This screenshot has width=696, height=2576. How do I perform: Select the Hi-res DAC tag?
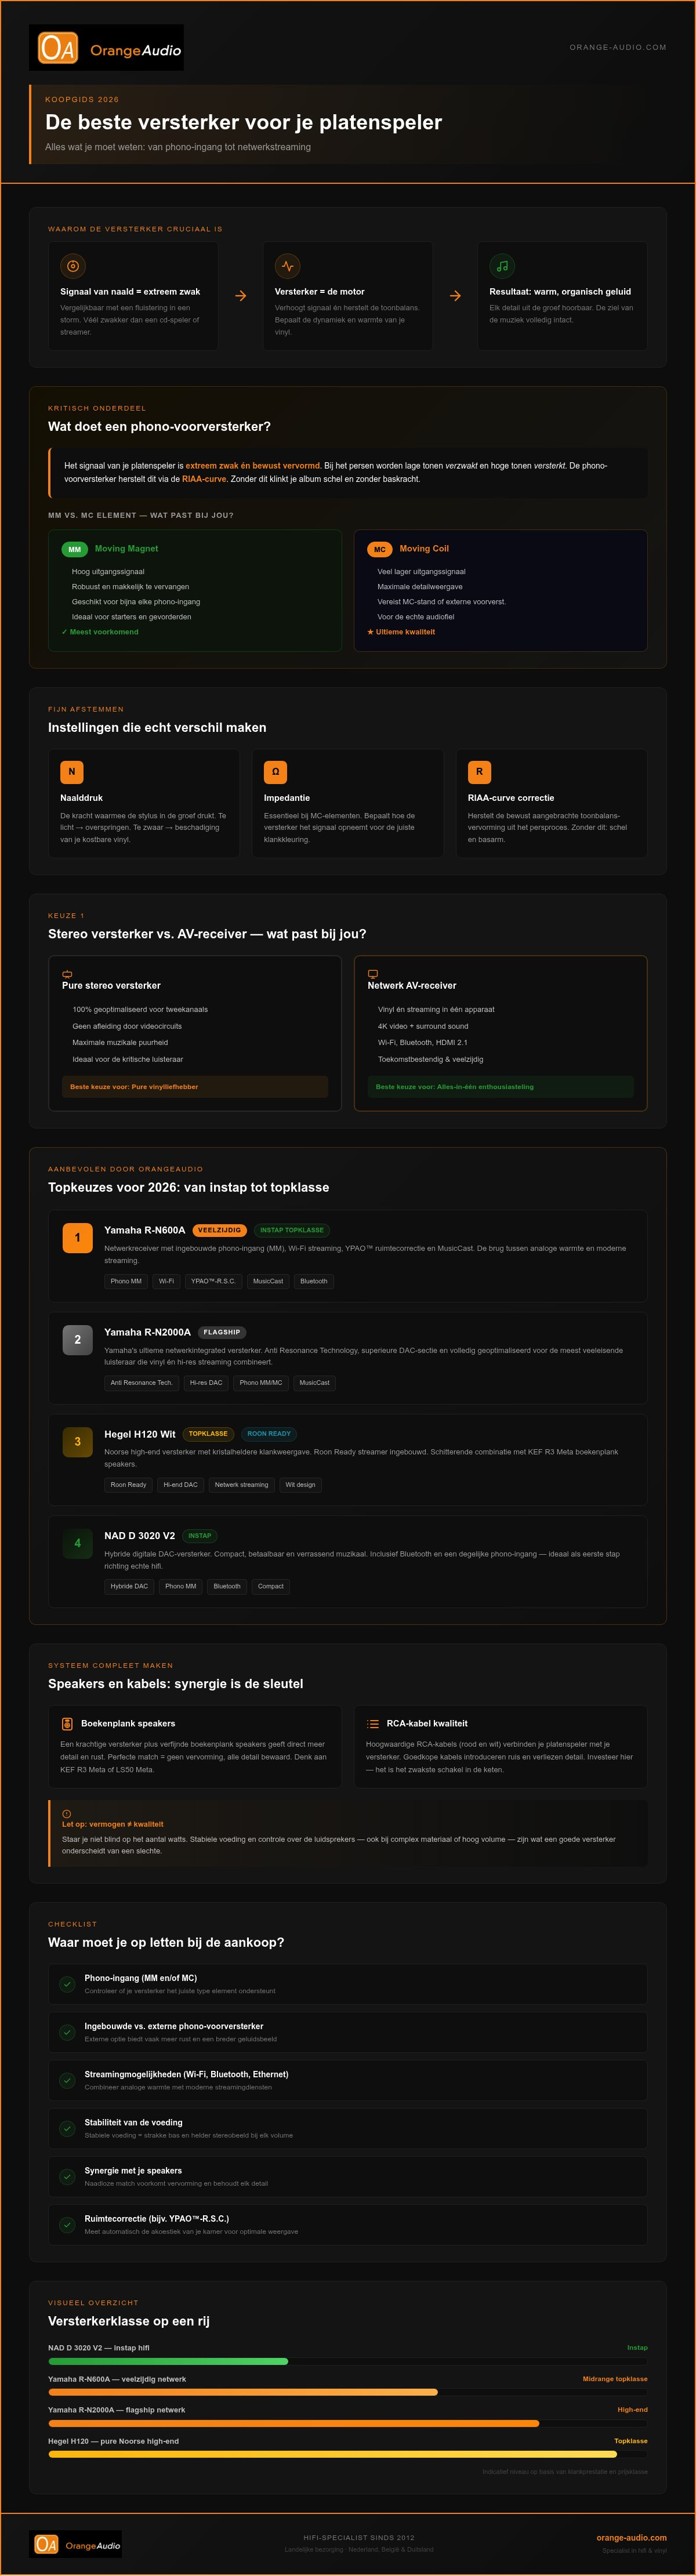[206, 1383]
